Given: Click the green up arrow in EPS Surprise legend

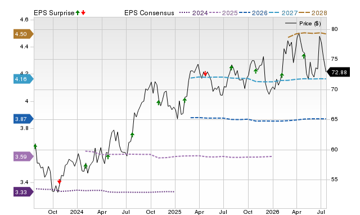Looking at the screenshot, I should tap(78, 13).
